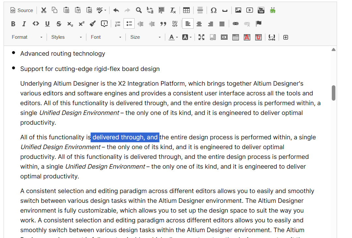Insert special character using Omega icon
Image resolution: width=352 pixels, height=238 pixels.
click(213, 10)
